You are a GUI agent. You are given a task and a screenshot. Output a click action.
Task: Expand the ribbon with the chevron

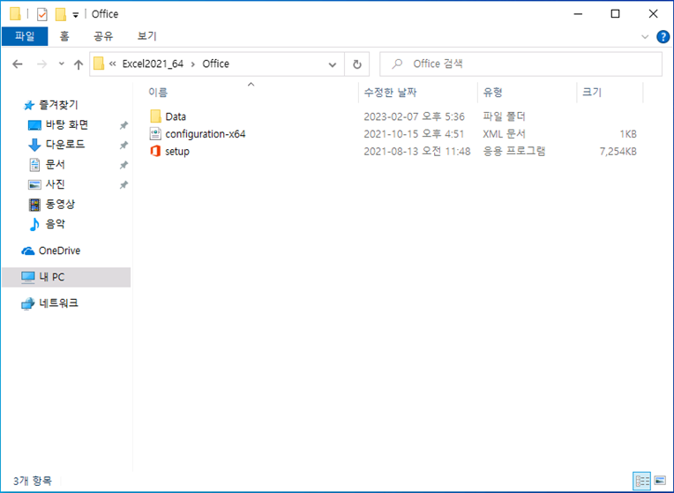point(645,37)
